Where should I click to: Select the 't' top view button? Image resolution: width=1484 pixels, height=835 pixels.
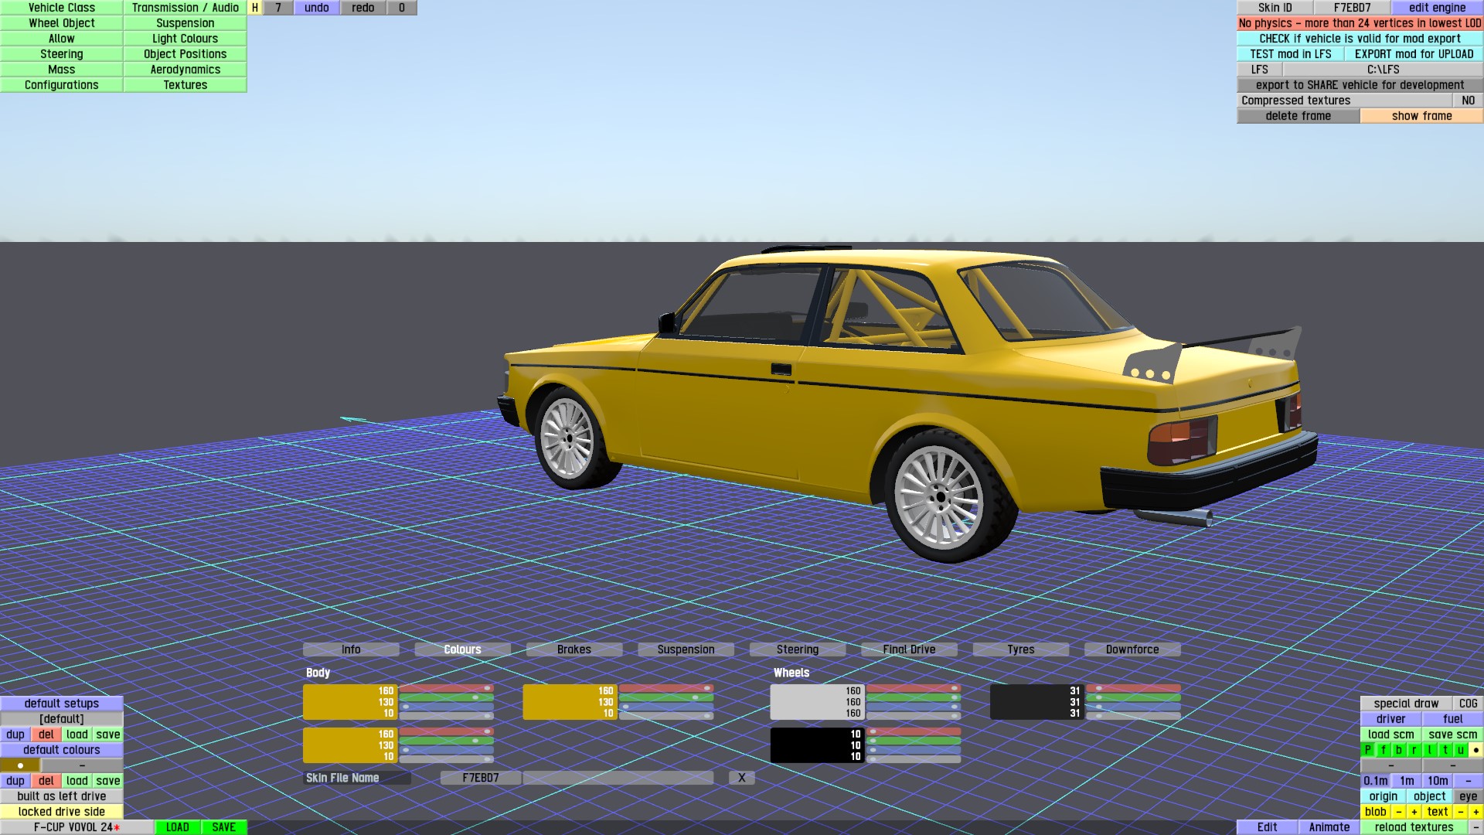[x=1445, y=750]
